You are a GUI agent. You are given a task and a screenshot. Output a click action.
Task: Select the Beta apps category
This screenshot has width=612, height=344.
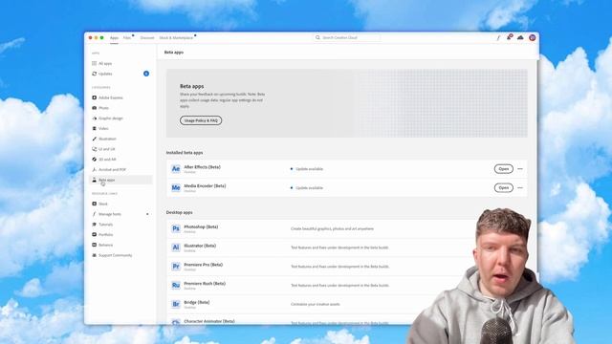(x=120, y=180)
